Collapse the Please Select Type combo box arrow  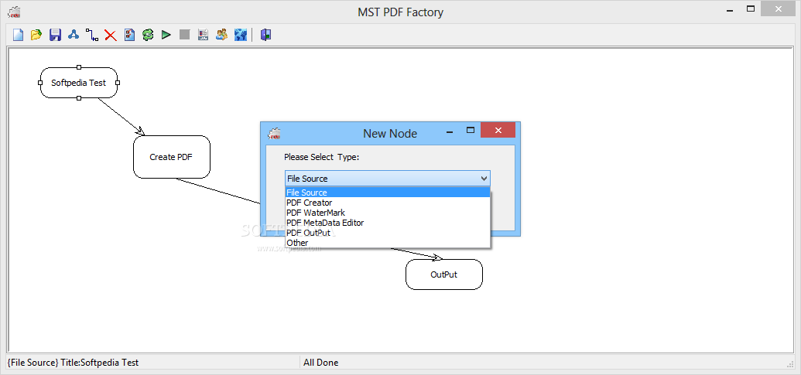click(x=484, y=179)
